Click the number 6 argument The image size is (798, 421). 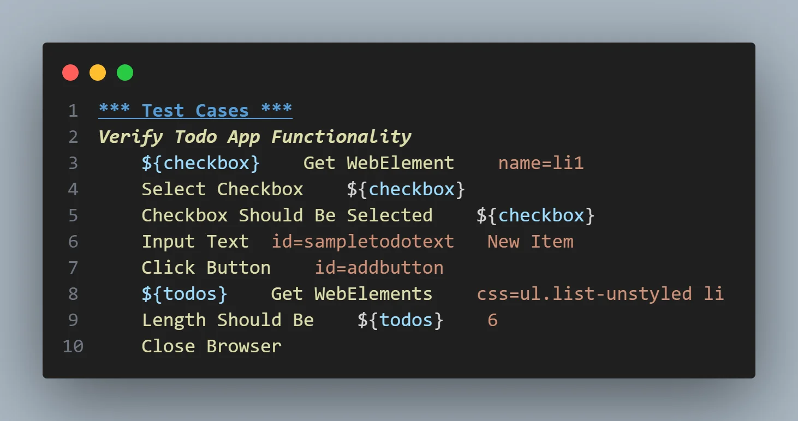click(492, 320)
